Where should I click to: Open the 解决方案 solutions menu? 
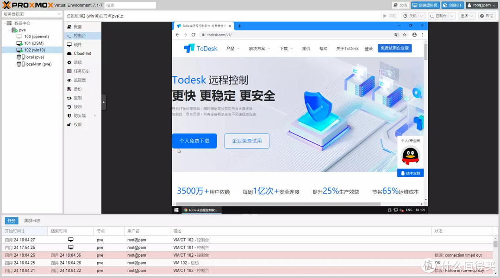pyautogui.click(x=260, y=49)
